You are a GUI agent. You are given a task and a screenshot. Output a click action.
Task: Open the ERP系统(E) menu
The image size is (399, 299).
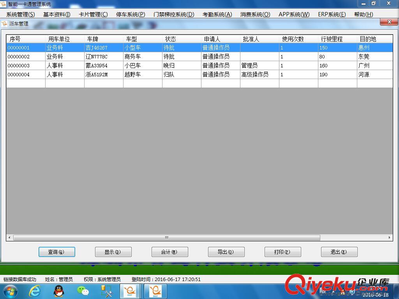click(x=332, y=14)
